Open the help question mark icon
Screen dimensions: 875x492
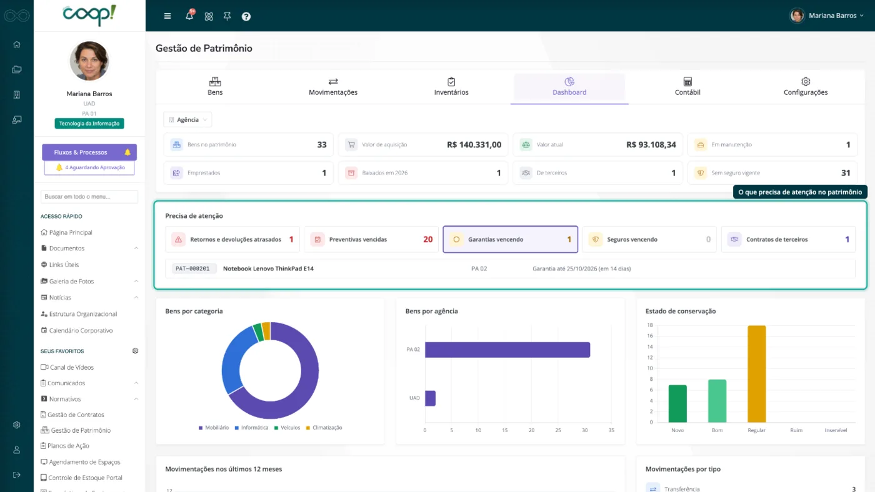246,16
